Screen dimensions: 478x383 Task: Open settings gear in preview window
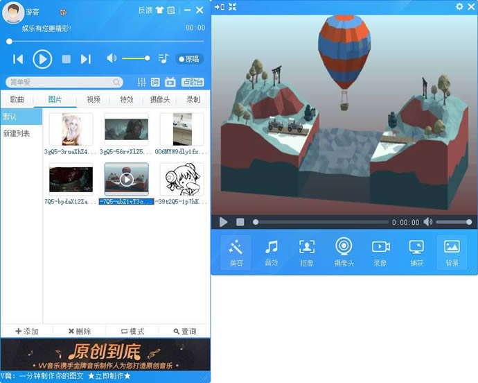459,6
